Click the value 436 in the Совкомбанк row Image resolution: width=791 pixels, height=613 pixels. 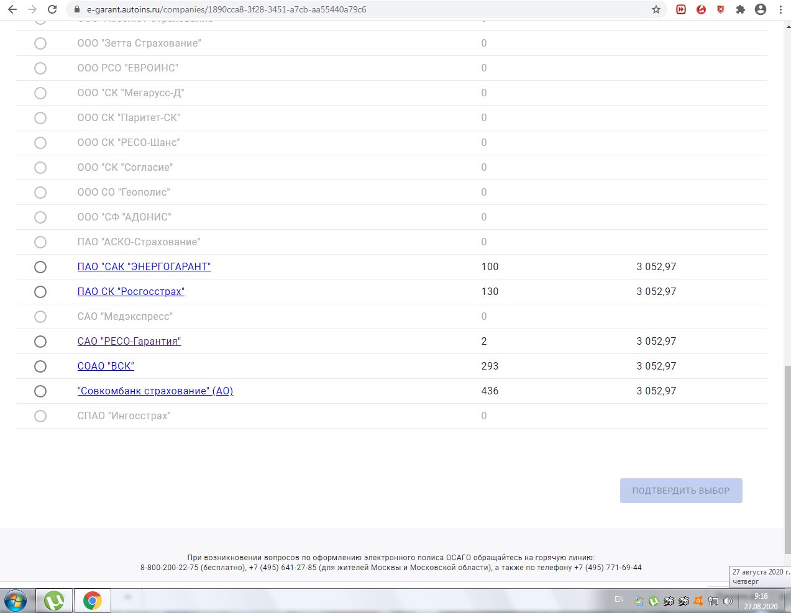490,391
